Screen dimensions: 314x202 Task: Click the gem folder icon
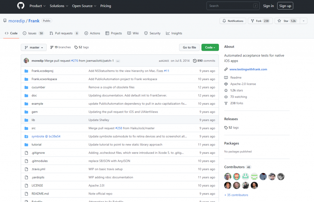click(26, 112)
